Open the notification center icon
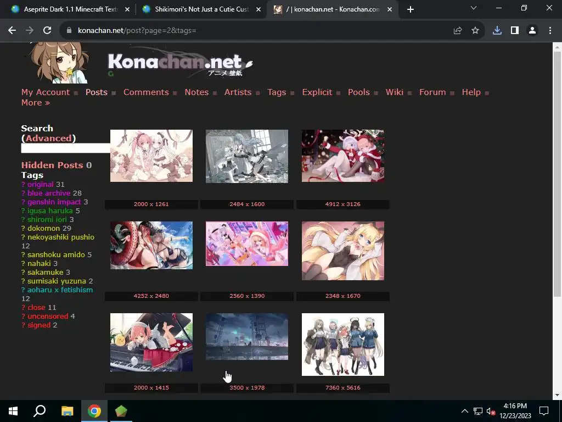The image size is (562, 422). (x=544, y=411)
